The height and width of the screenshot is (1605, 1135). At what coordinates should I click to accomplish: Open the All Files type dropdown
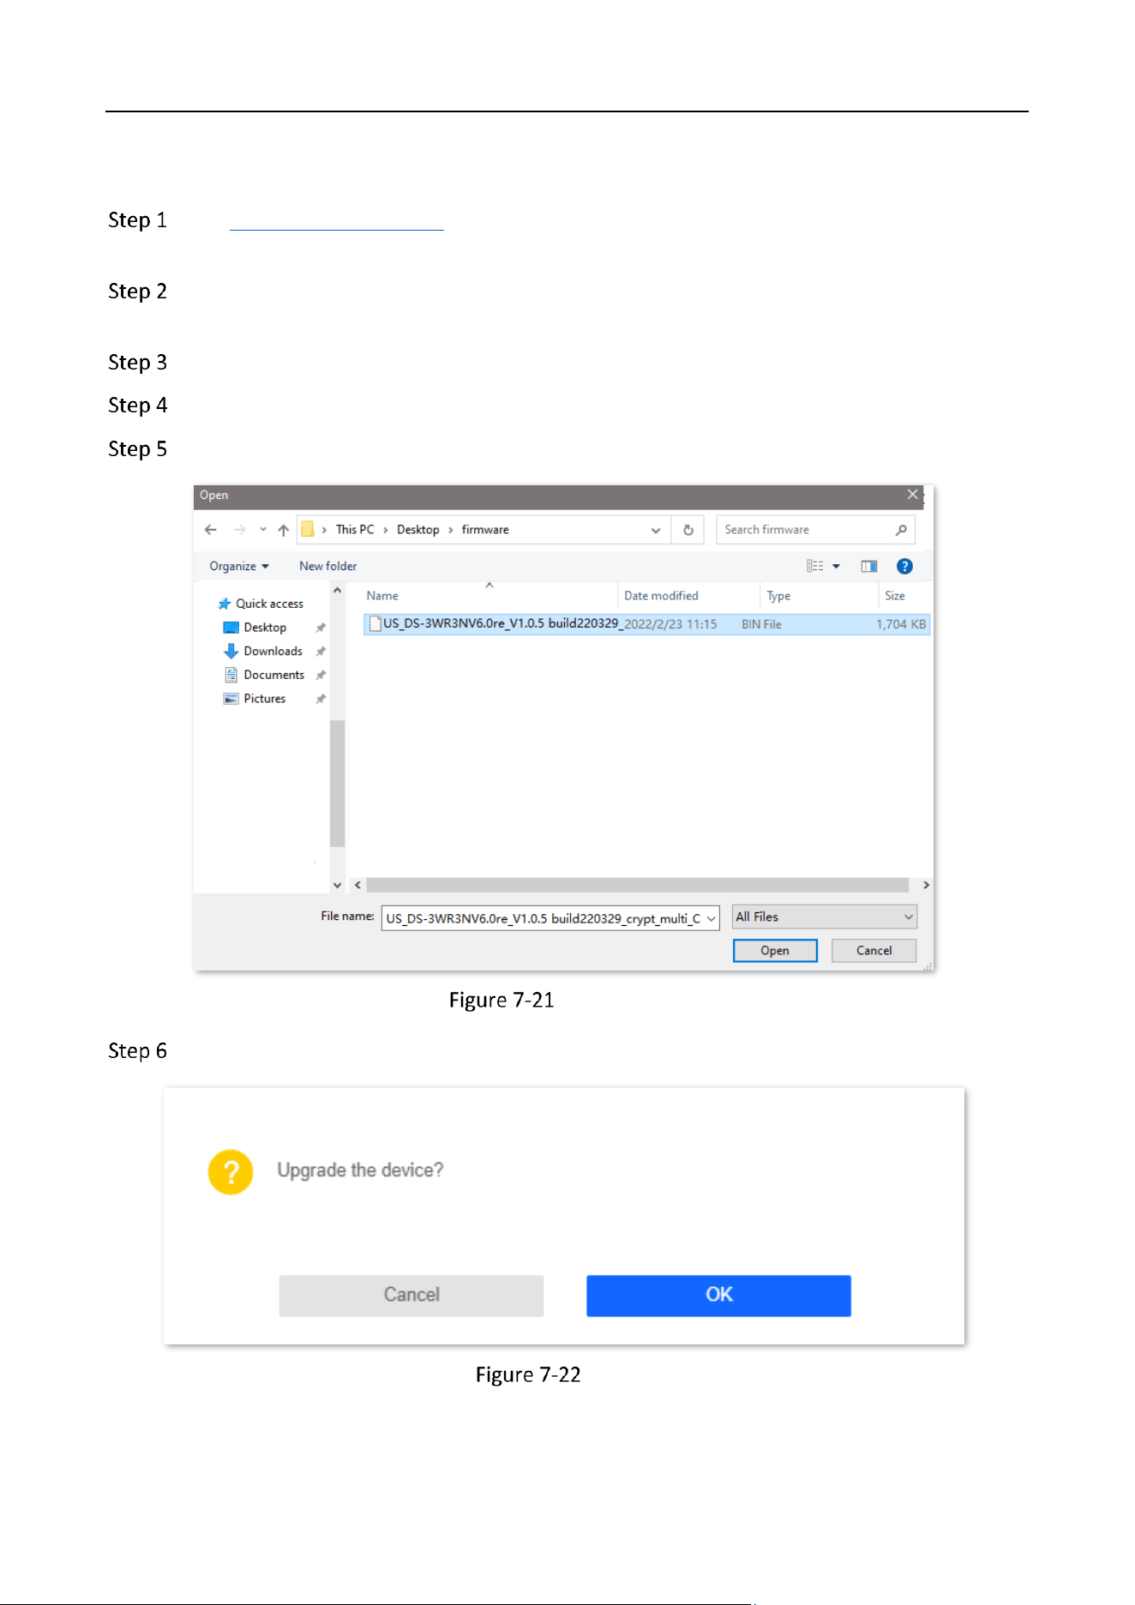[x=825, y=917]
